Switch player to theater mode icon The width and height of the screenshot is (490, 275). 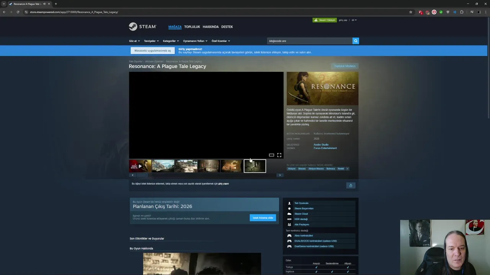tap(271, 155)
